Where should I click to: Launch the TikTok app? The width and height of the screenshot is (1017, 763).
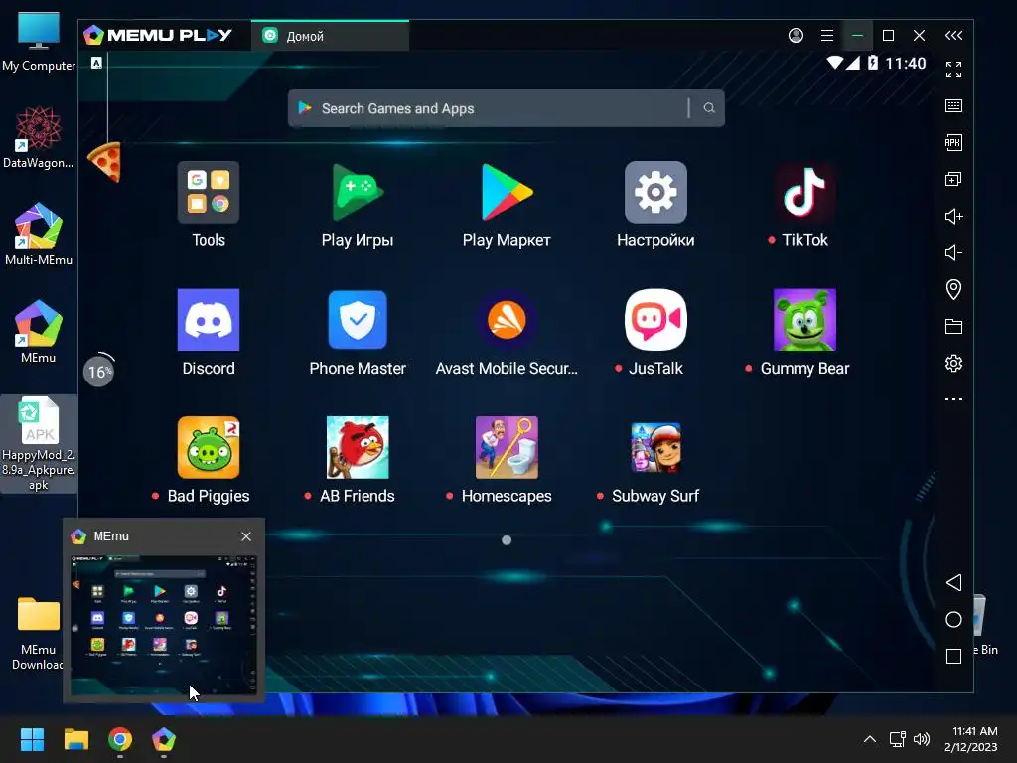click(x=804, y=192)
